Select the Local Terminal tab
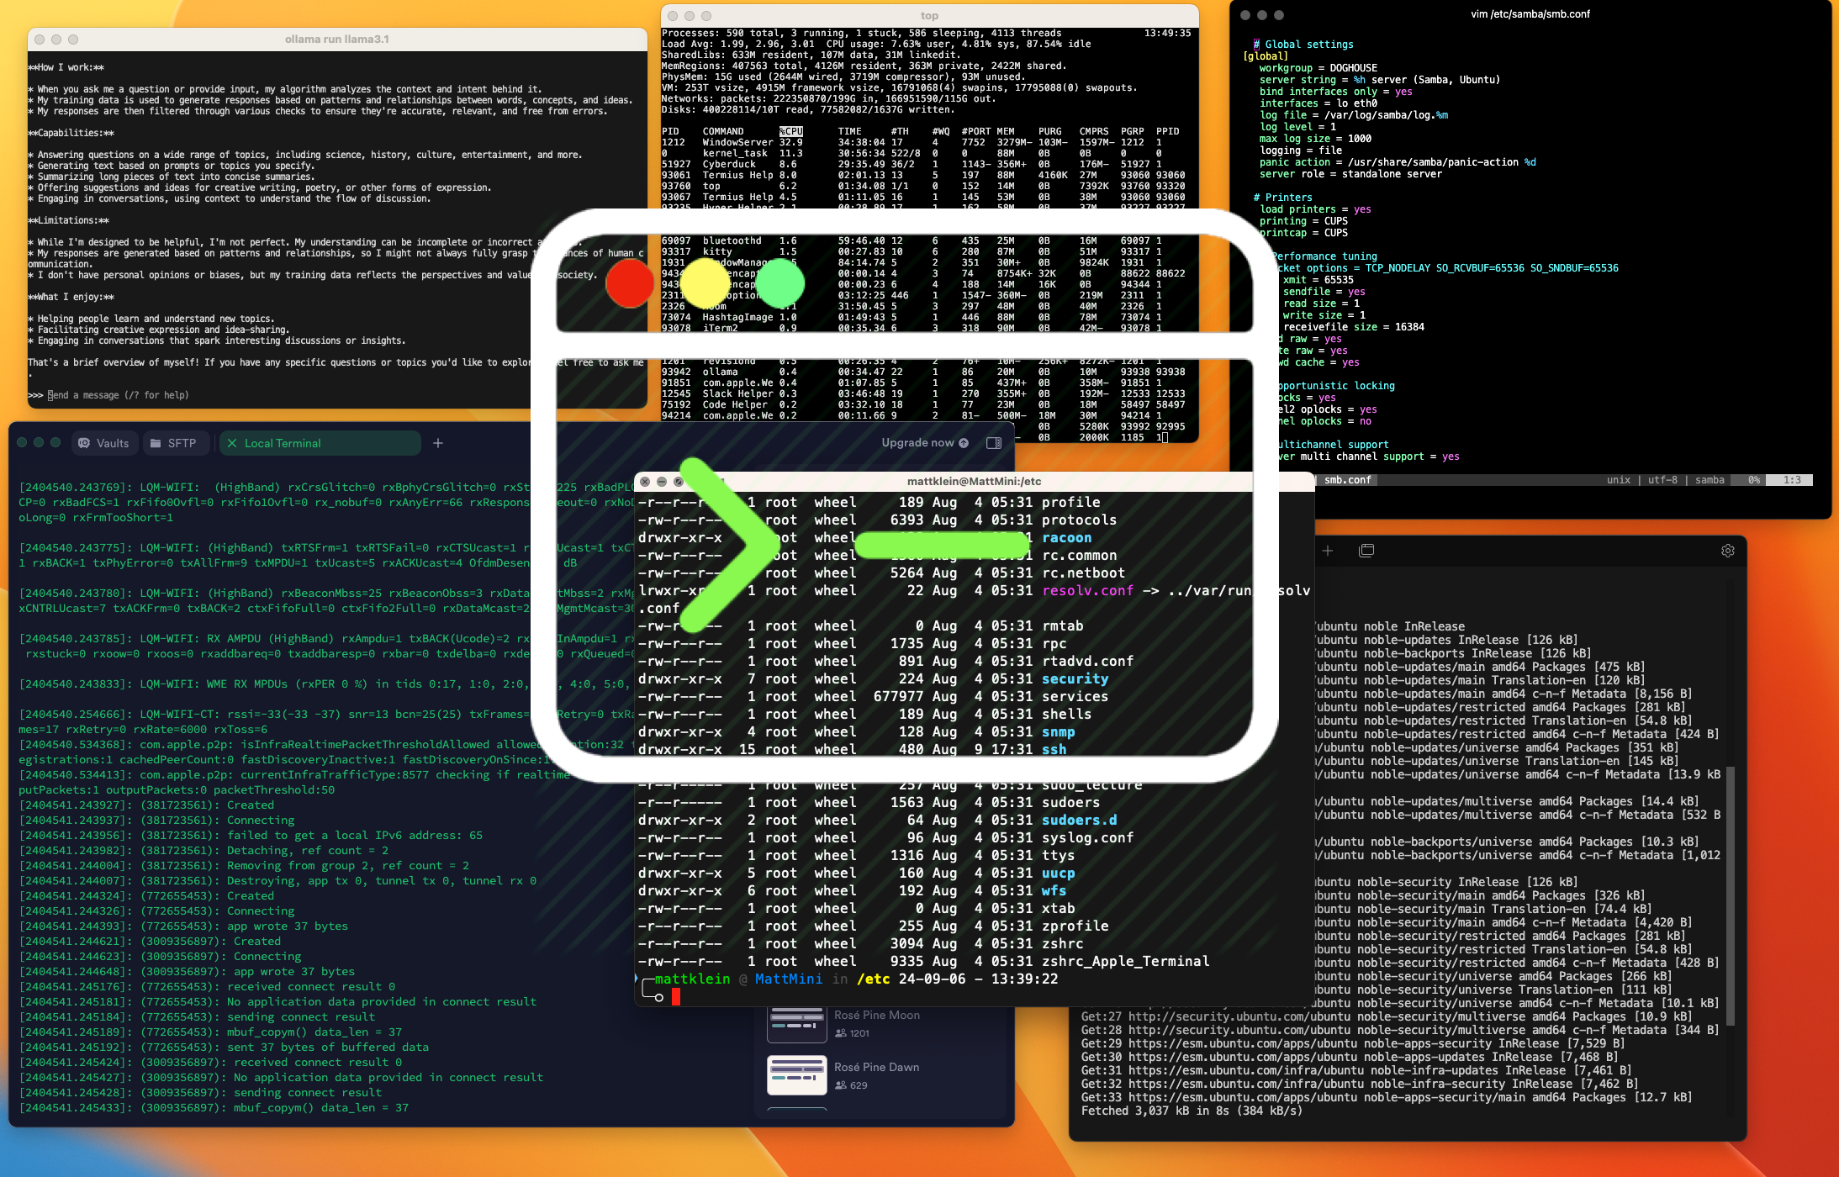Viewport: 1839px width, 1177px height. point(283,443)
